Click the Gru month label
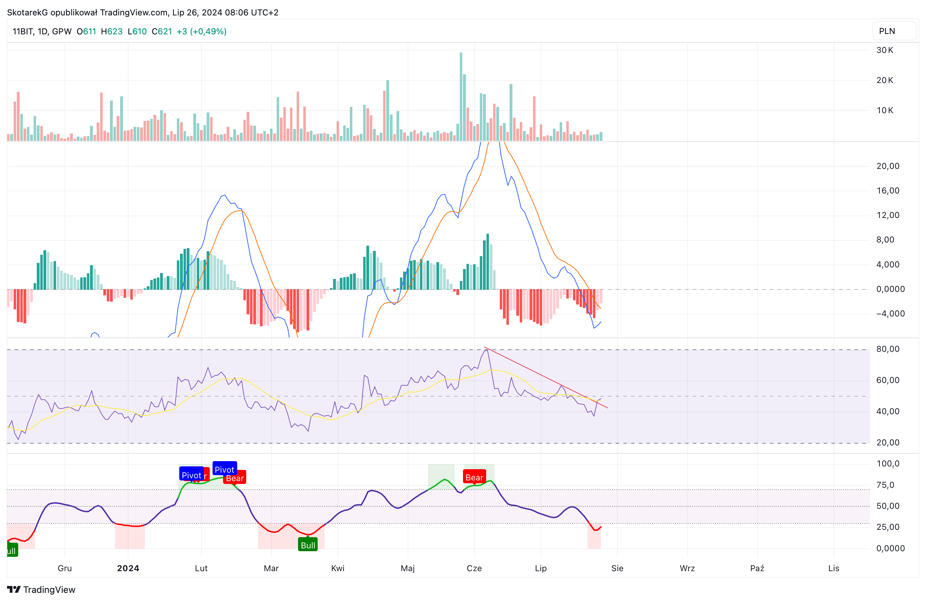 point(64,568)
